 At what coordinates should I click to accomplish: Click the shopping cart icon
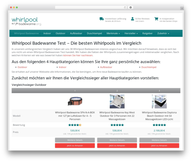point(156,19)
